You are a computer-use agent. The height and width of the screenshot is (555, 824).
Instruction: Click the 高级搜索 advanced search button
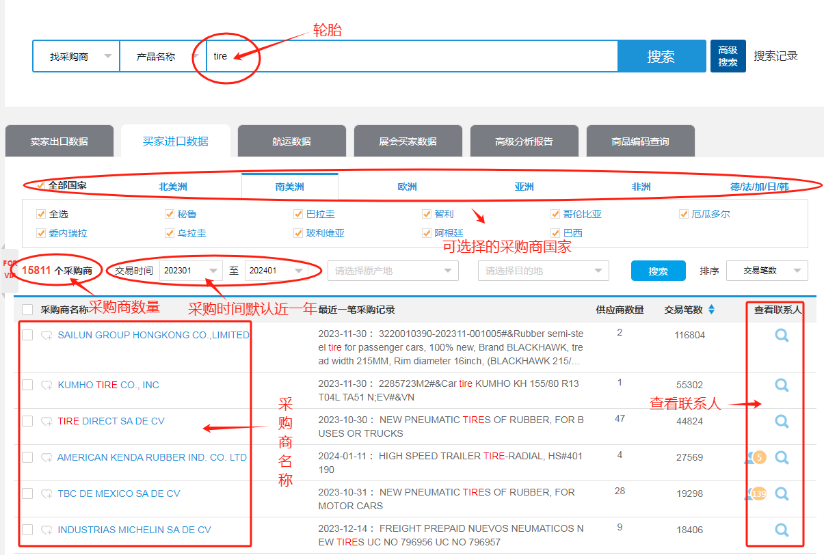pyautogui.click(x=728, y=56)
